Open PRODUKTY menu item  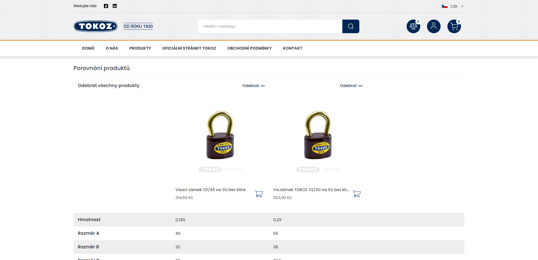pos(140,48)
